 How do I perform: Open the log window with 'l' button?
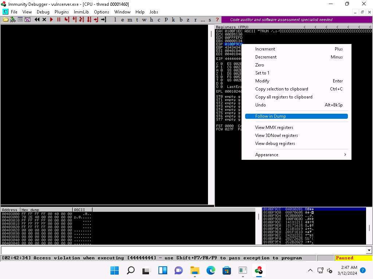coord(115,20)
